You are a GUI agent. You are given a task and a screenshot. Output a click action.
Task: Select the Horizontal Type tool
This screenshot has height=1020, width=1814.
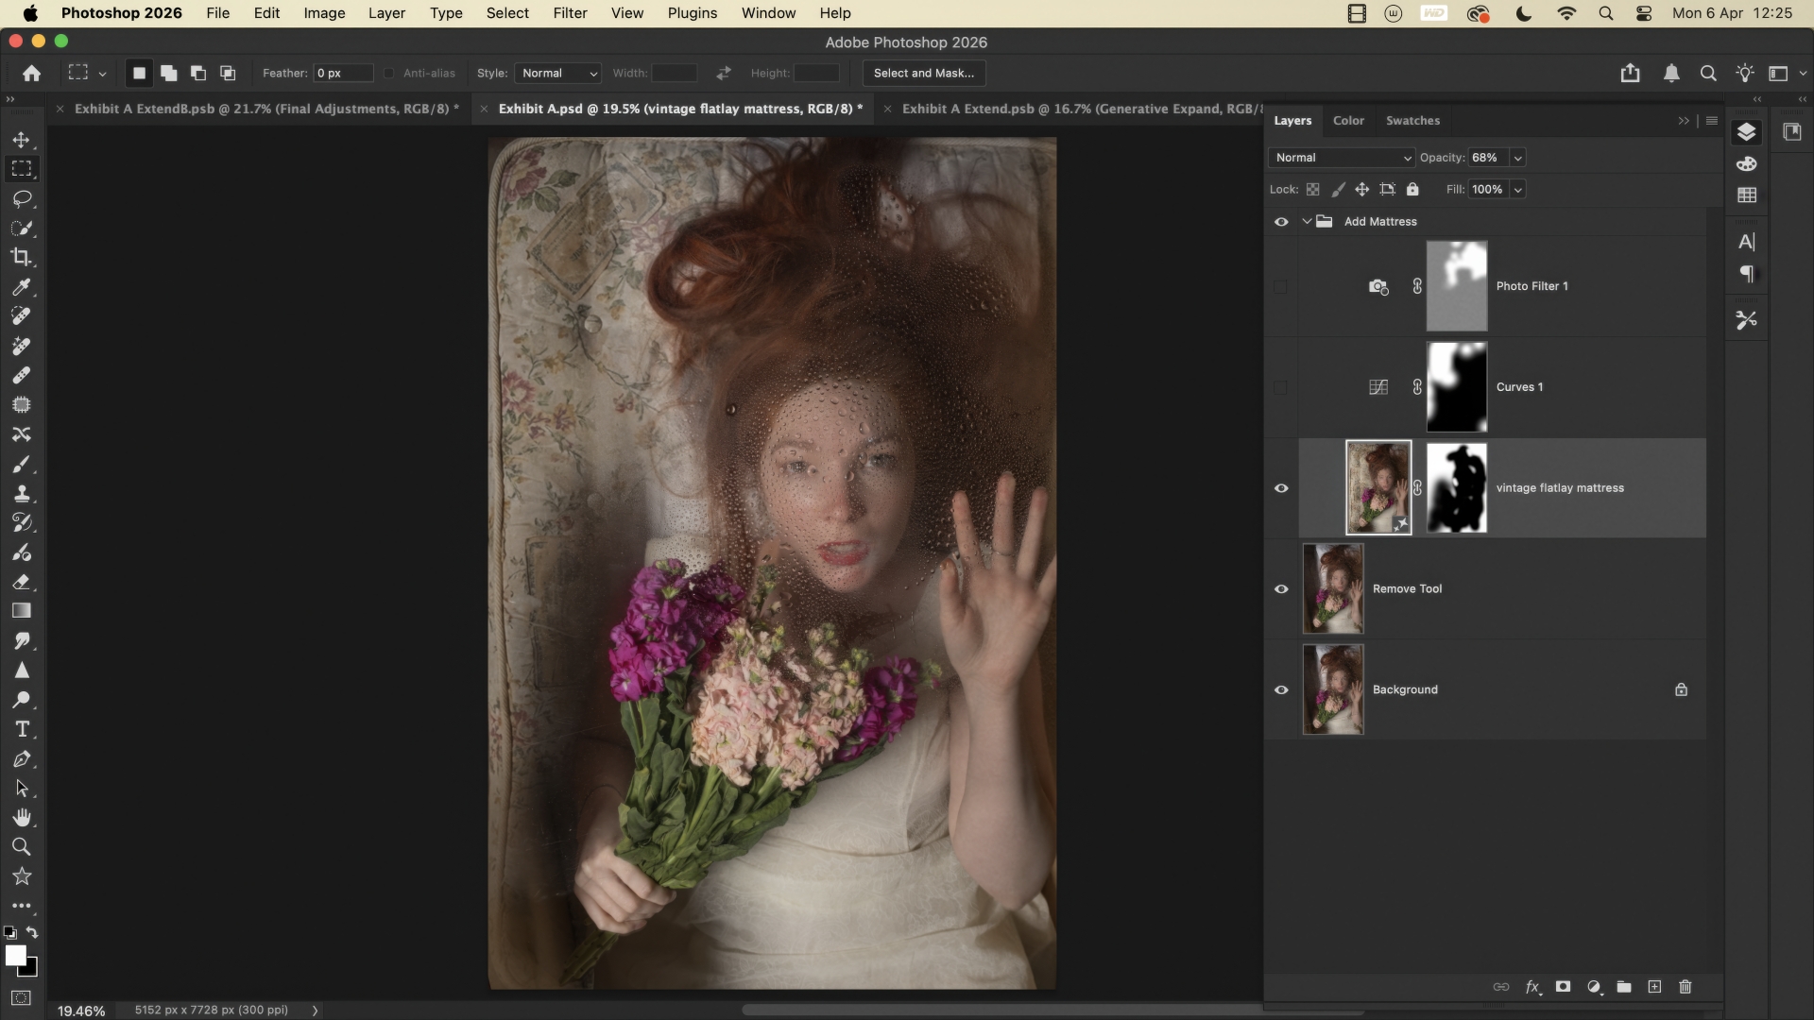(x=21, y=729)
